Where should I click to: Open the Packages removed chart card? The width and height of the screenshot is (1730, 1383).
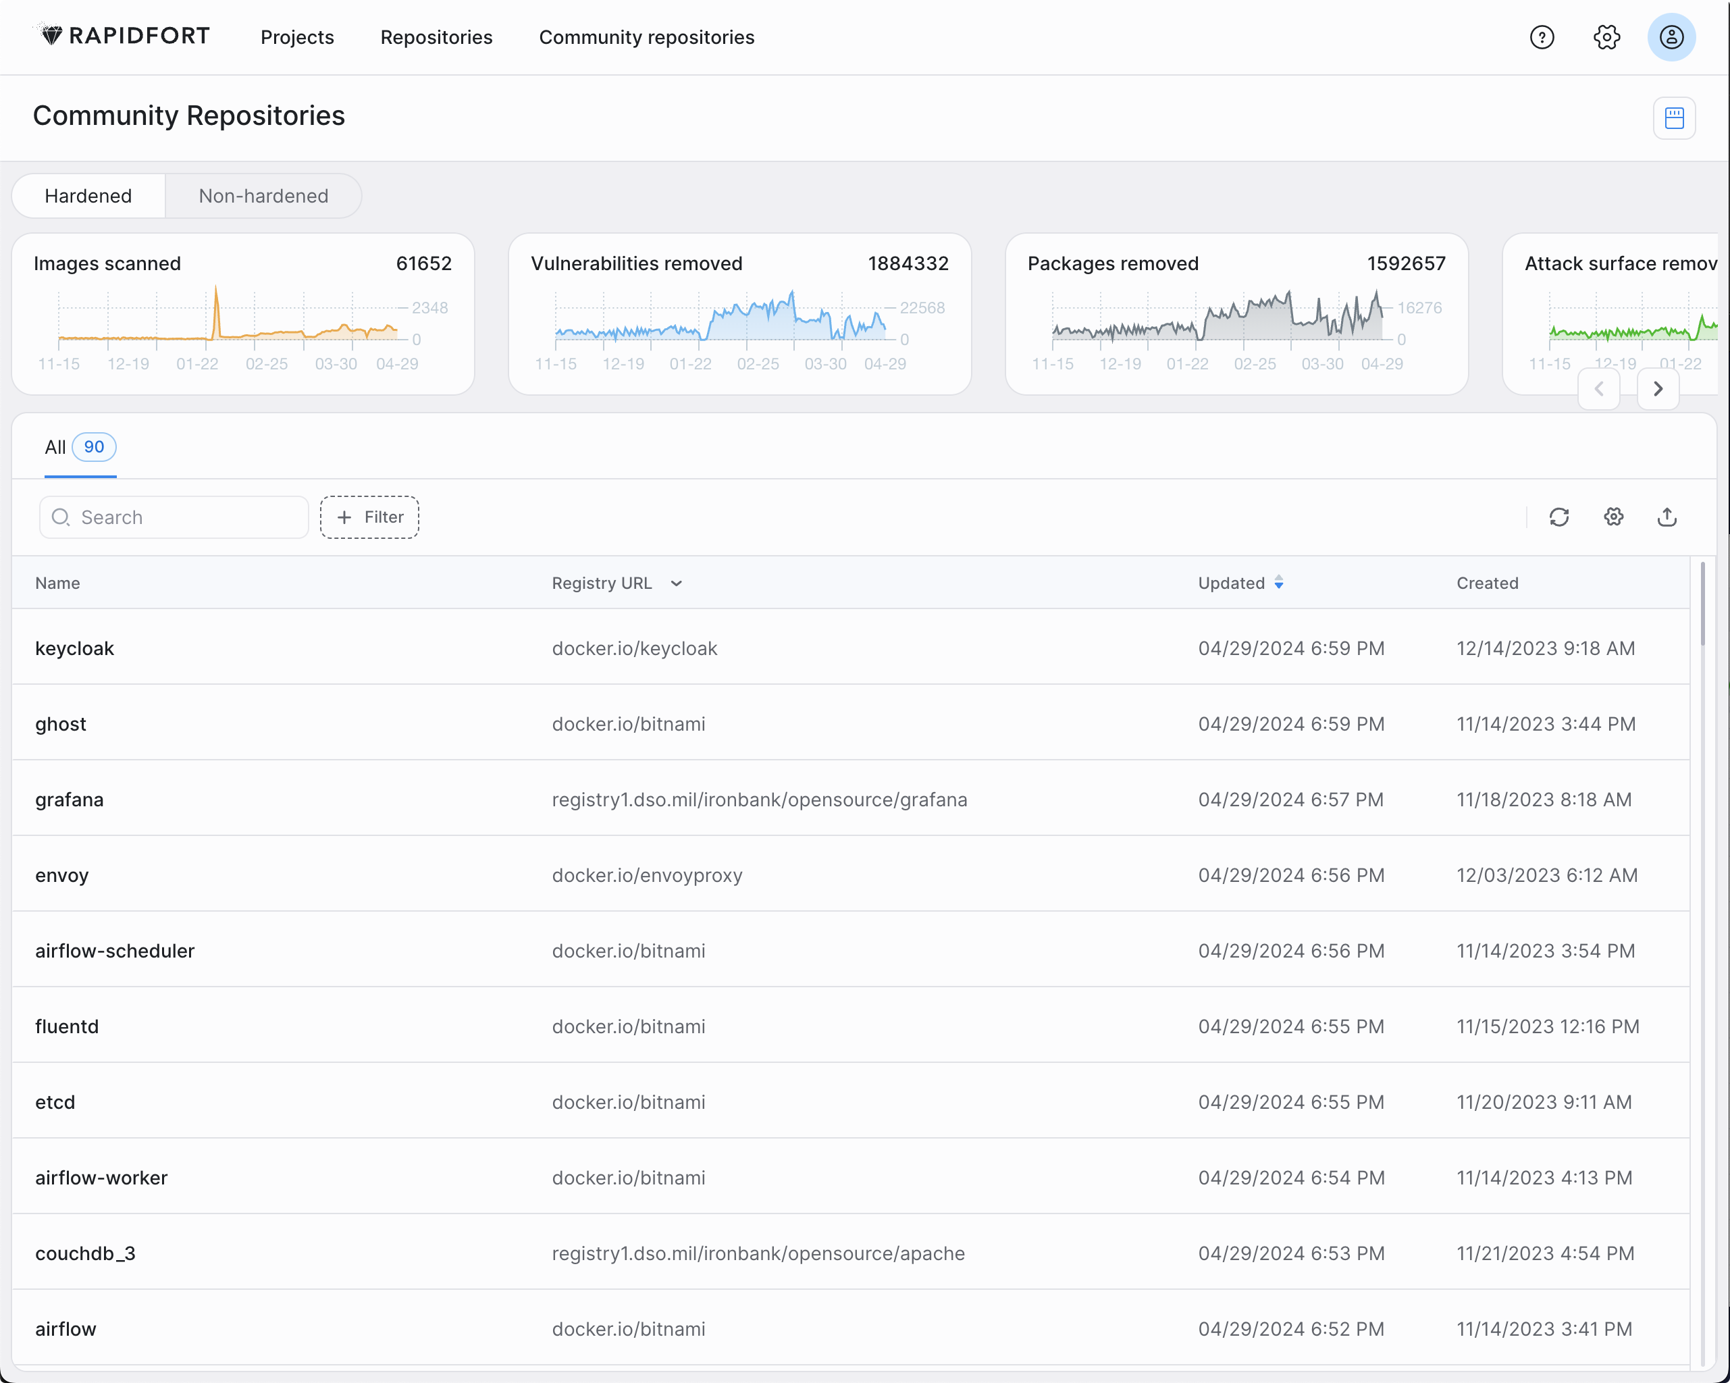[1236, 314]
